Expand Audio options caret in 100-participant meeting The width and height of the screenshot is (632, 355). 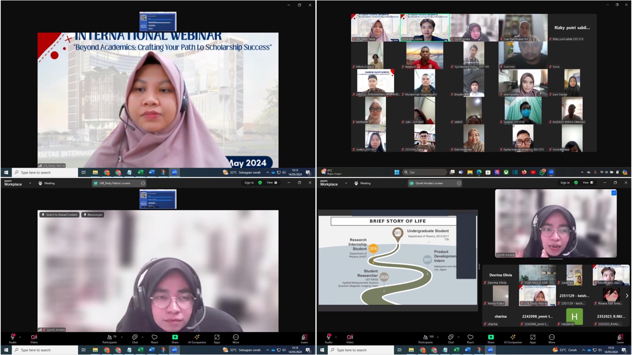(x=336, y=337)
